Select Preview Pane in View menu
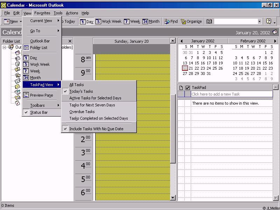This screenshot has height=210, width=280. click(41, 95)
